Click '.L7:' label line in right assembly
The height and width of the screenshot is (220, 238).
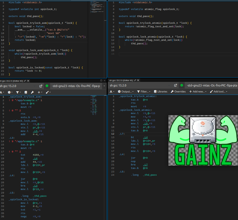122,134
